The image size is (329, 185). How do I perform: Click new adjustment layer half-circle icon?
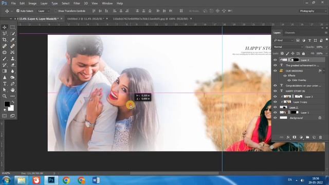coord(301,137)
